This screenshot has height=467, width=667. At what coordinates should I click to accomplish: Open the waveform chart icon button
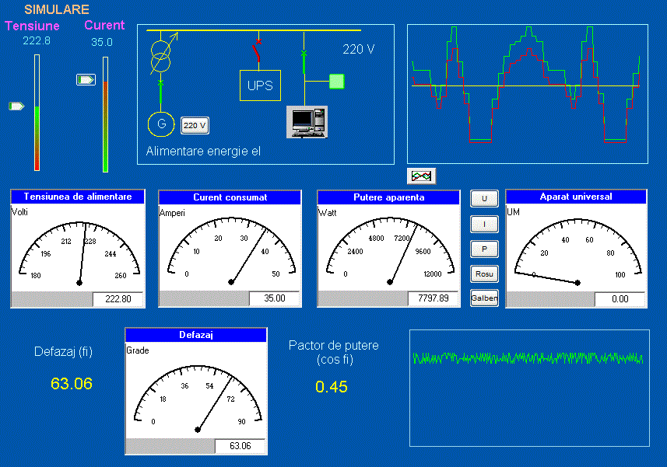[421, 176]
